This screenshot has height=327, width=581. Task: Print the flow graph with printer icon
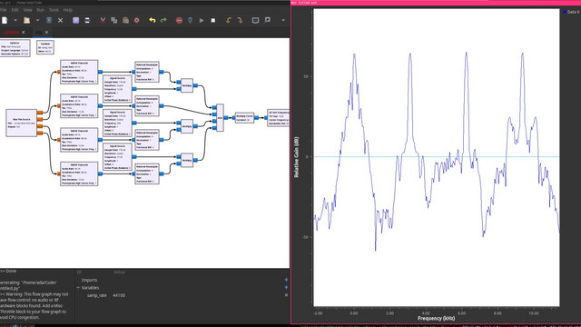pos(87,20)
